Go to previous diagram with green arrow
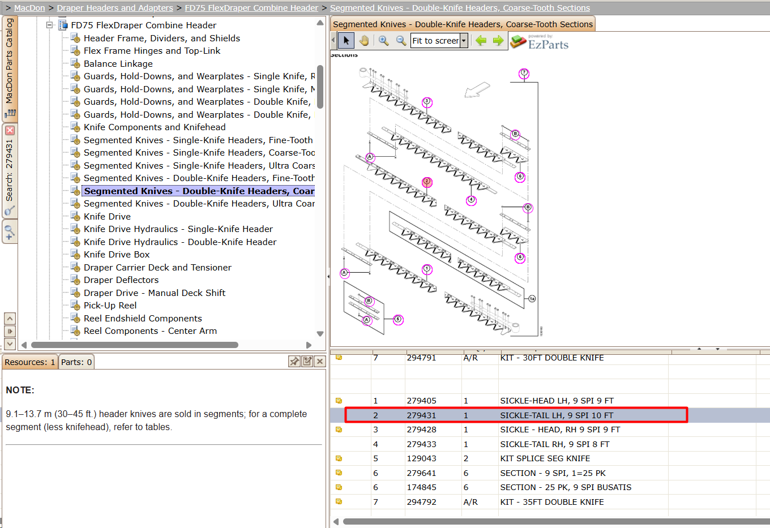This screenshot has width=770, height=528. point(481,41)
